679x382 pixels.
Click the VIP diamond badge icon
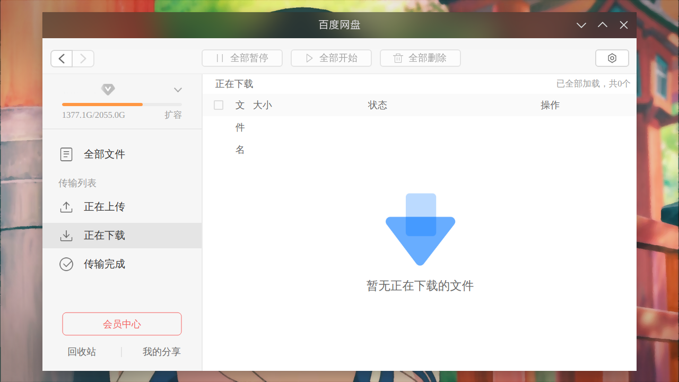click(108, 89)
